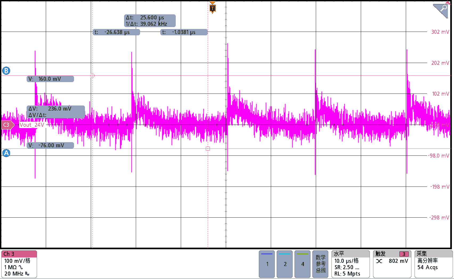
Task: Click the RL: 5 Mpts record length
Action: pyautogui.click(x=347, y=274)
